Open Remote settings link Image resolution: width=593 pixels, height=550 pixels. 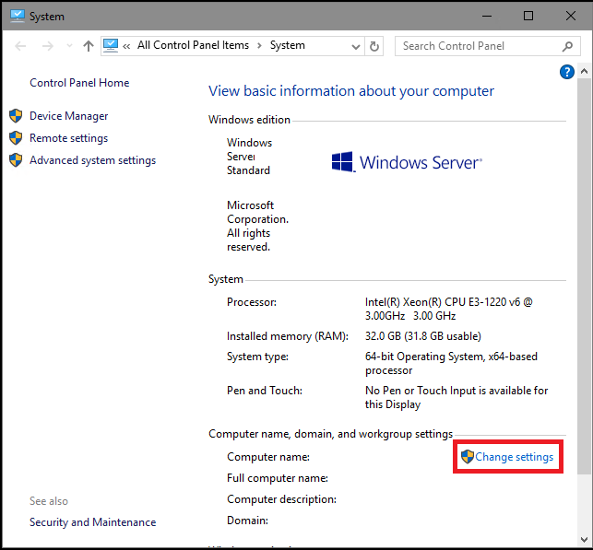(x=69, y=138)
